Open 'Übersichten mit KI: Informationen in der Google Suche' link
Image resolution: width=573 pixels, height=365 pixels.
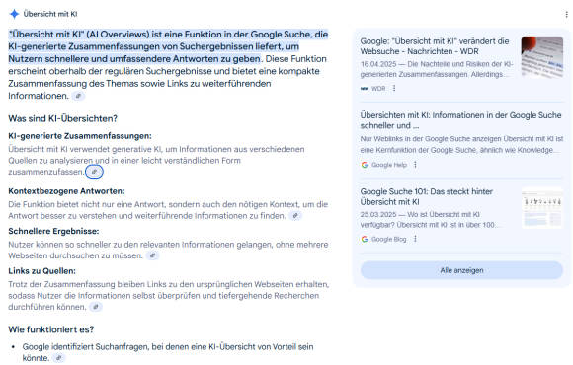(x=460, y=120)
